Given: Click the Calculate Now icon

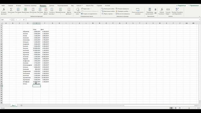Looking at the screenshot, I should click(x=155, y=10).
